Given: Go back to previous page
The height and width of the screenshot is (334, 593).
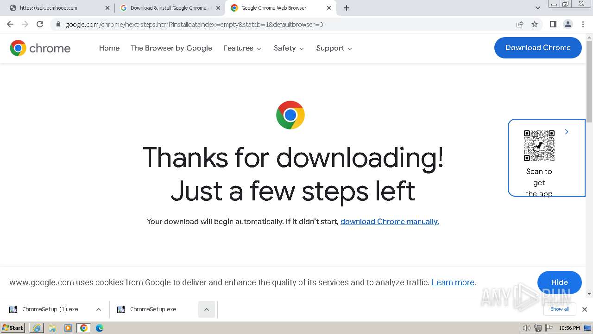Looking at the screenshot, I should click(x=10, y=24).
